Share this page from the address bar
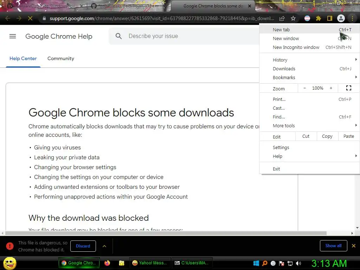 point(282,18)
